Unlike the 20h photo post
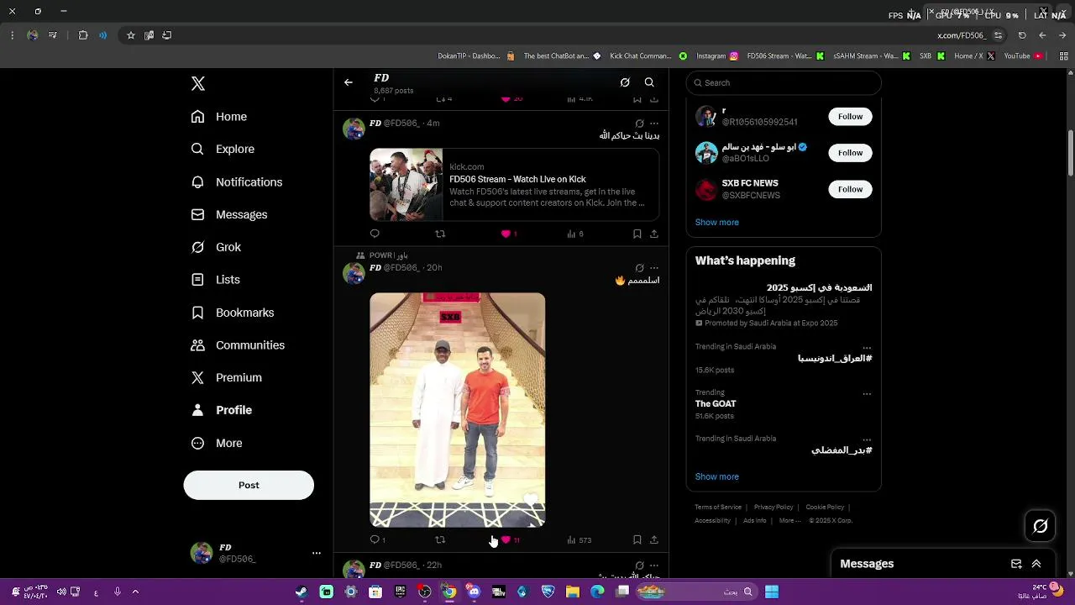Image resolution: width=1075 pixels, height=605 pixels. pos(506,539)
